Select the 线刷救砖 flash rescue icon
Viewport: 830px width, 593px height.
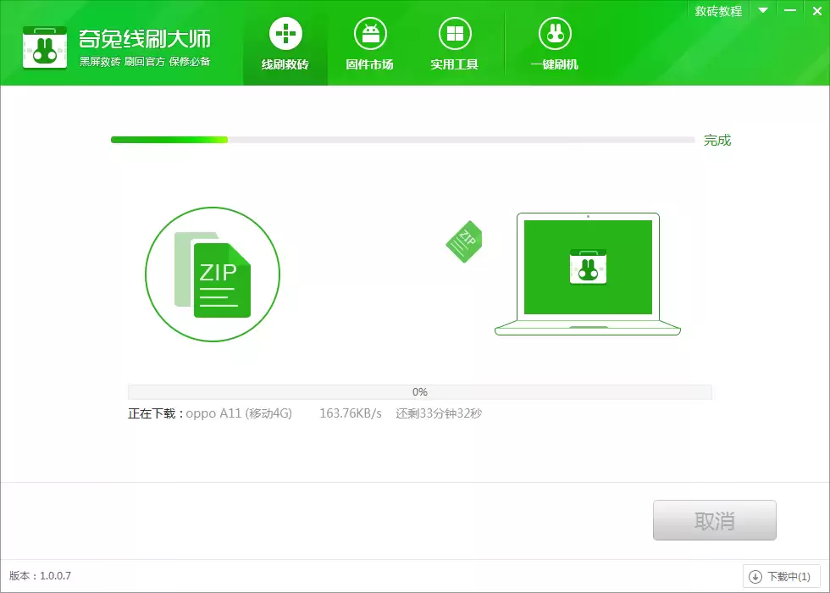tap(285, 32)
